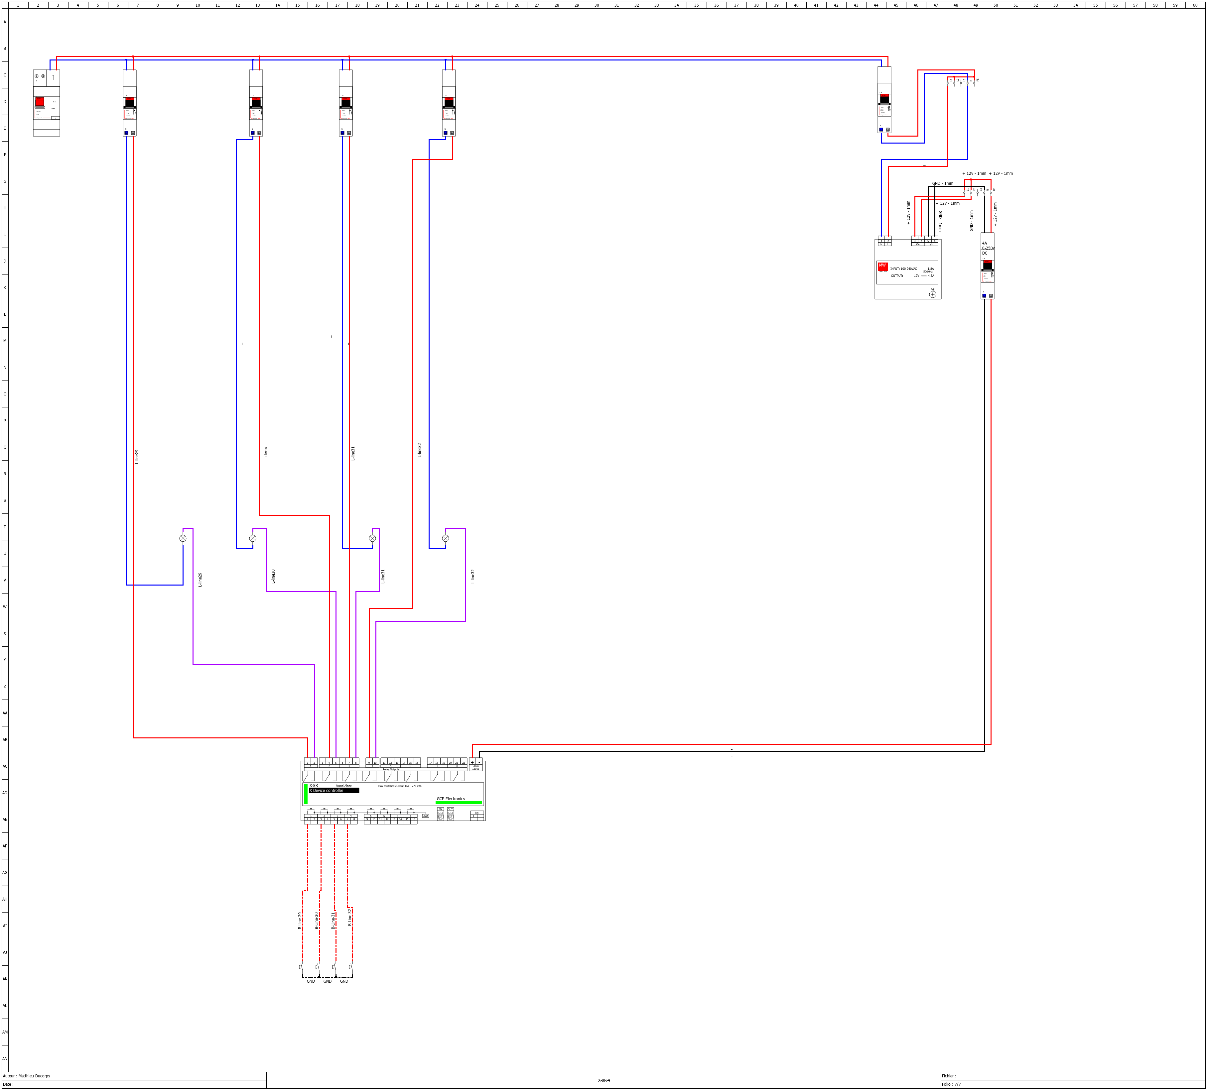Screen dimensions: 1207x1090
Task: Click the GND terminal on X-8R controller
Action: pos(425,816)
